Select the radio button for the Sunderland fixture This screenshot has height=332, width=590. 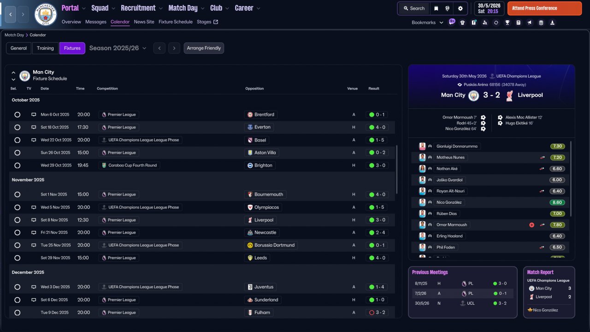[x=18, y=300]
